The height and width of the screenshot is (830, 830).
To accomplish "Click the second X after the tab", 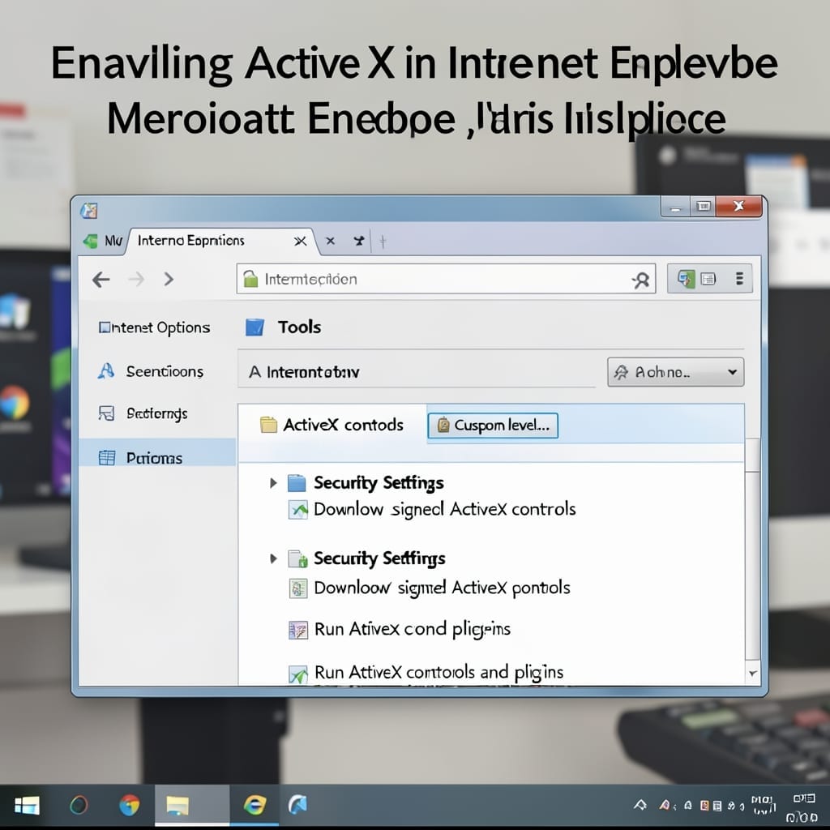I will coord(331,242).
